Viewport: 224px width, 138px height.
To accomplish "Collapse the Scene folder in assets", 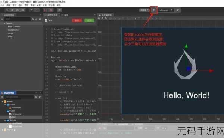I will [5, 105].
